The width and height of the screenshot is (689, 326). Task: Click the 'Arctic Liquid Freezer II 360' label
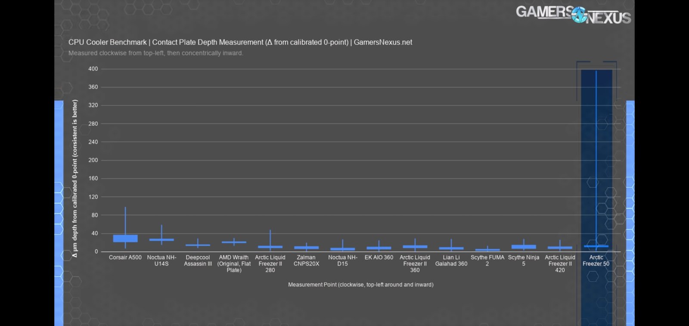coord(415,264)
